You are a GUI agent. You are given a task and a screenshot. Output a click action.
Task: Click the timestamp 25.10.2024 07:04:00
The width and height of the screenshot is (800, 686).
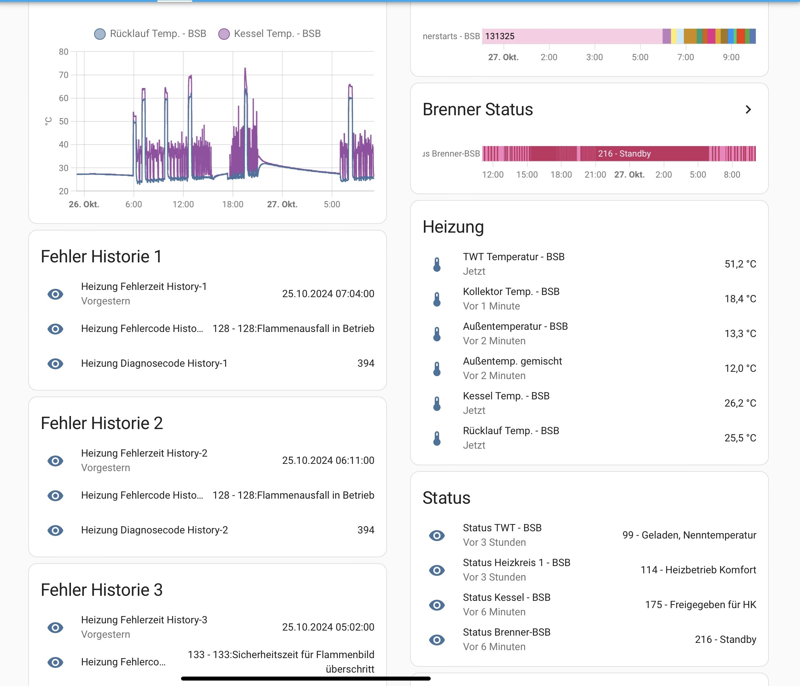click(328, 294)
